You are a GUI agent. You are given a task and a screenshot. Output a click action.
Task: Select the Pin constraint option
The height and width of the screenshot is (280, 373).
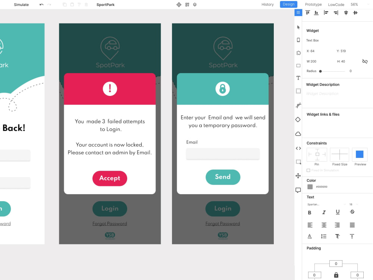tap(317, 155)
